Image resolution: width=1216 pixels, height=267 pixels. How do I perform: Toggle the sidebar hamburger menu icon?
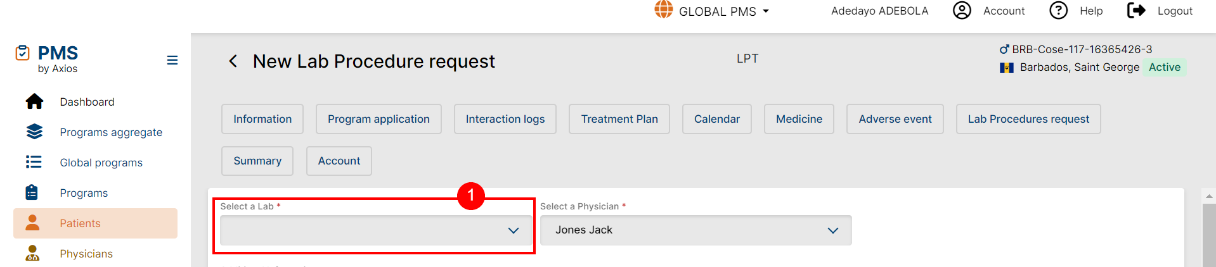pyautogui.click(x=172, y=60)
